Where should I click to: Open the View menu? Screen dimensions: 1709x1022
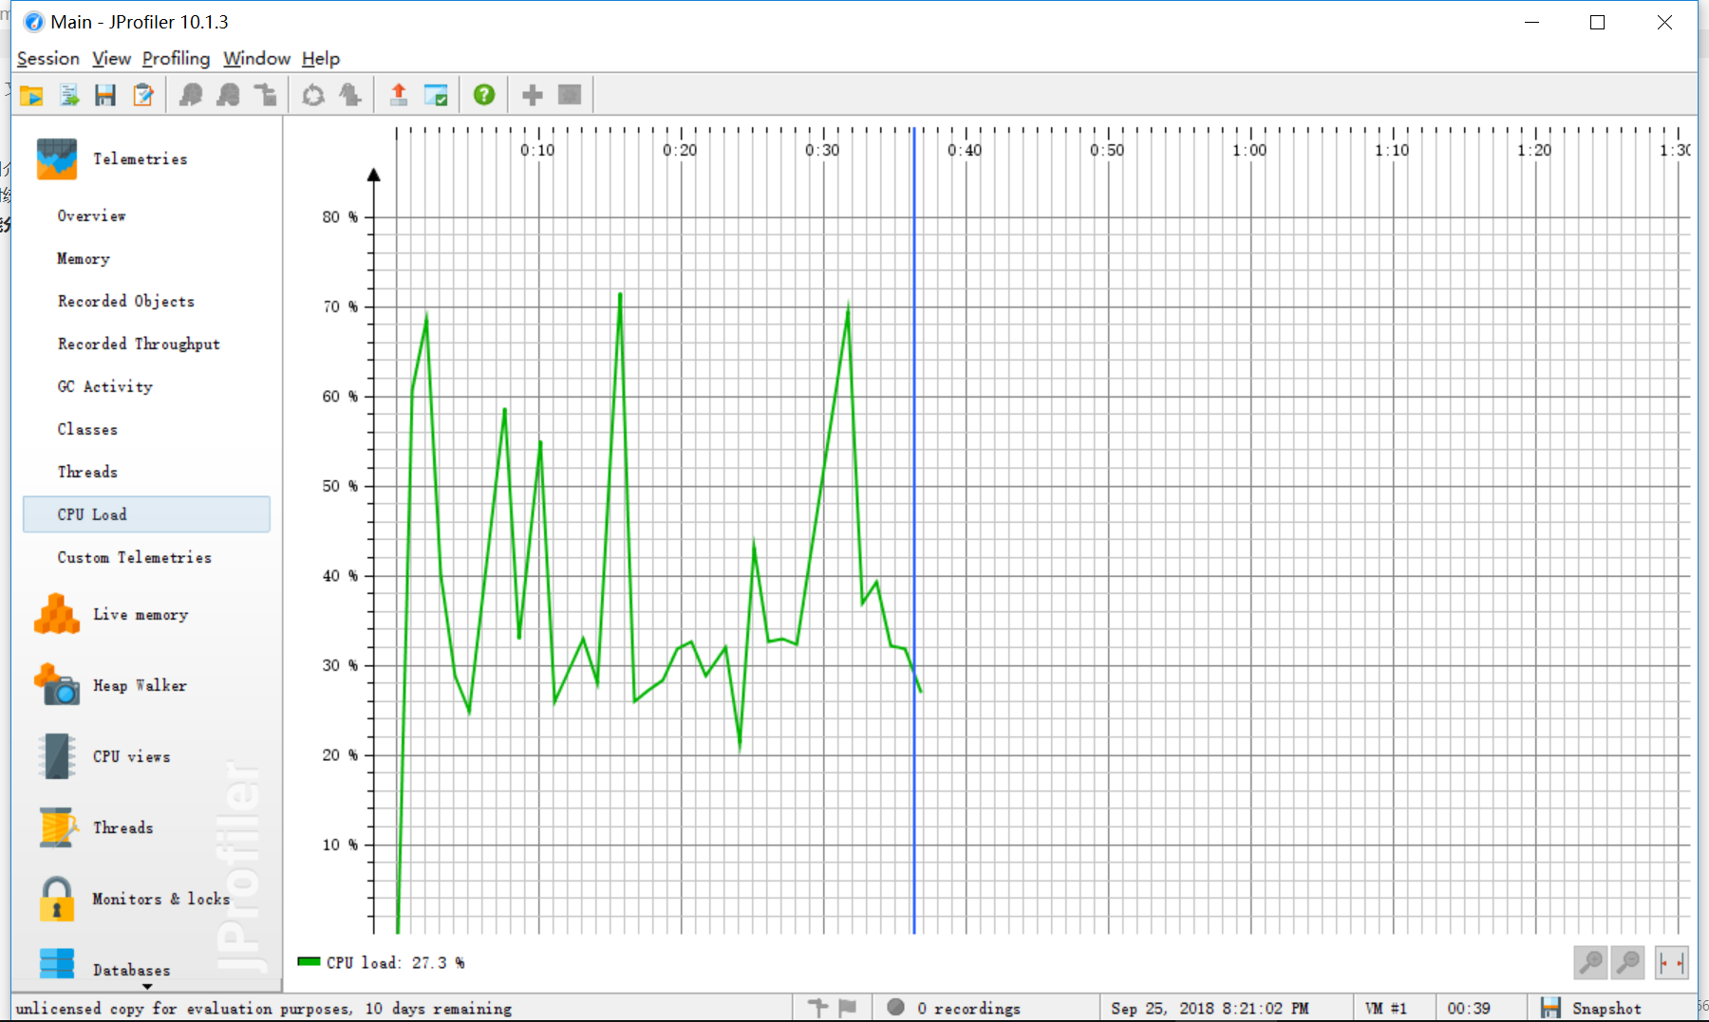coord(111,59)
